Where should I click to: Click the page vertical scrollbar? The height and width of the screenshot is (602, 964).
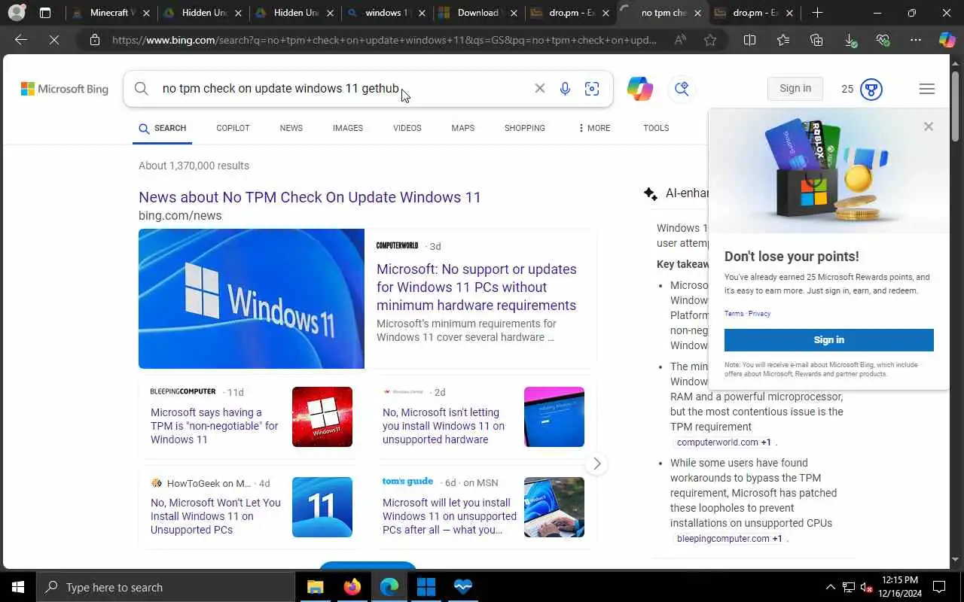pos(956,105)
